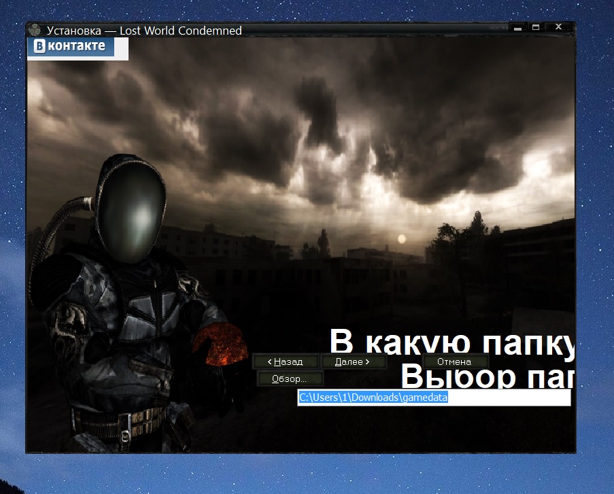Open folder browser with Обзор button
This screenshot has width=614, height=494.
(290, 378)
